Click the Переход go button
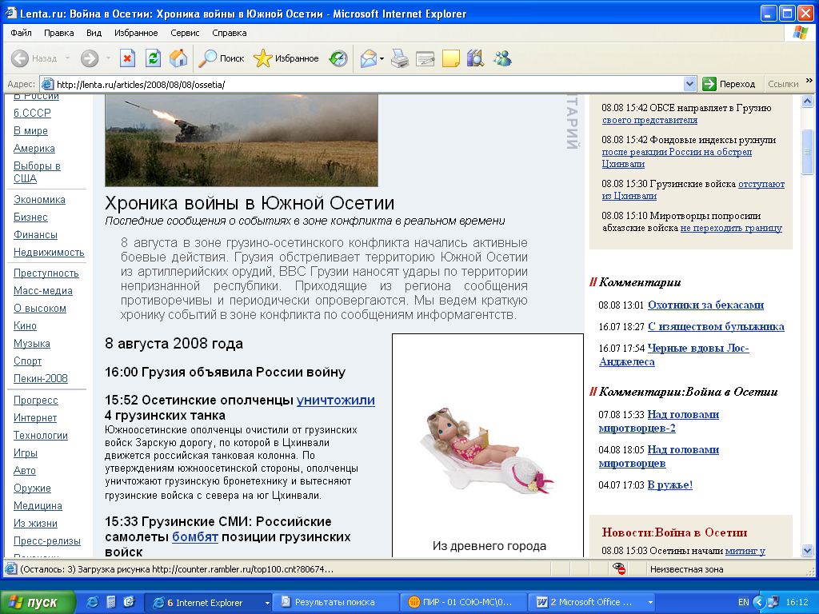This screenshot has height=614, width=819. [729, 84]
